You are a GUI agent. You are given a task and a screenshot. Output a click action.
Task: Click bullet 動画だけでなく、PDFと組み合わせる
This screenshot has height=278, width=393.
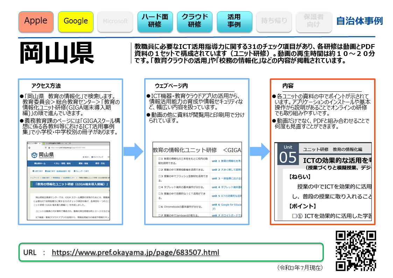point(321,124)
